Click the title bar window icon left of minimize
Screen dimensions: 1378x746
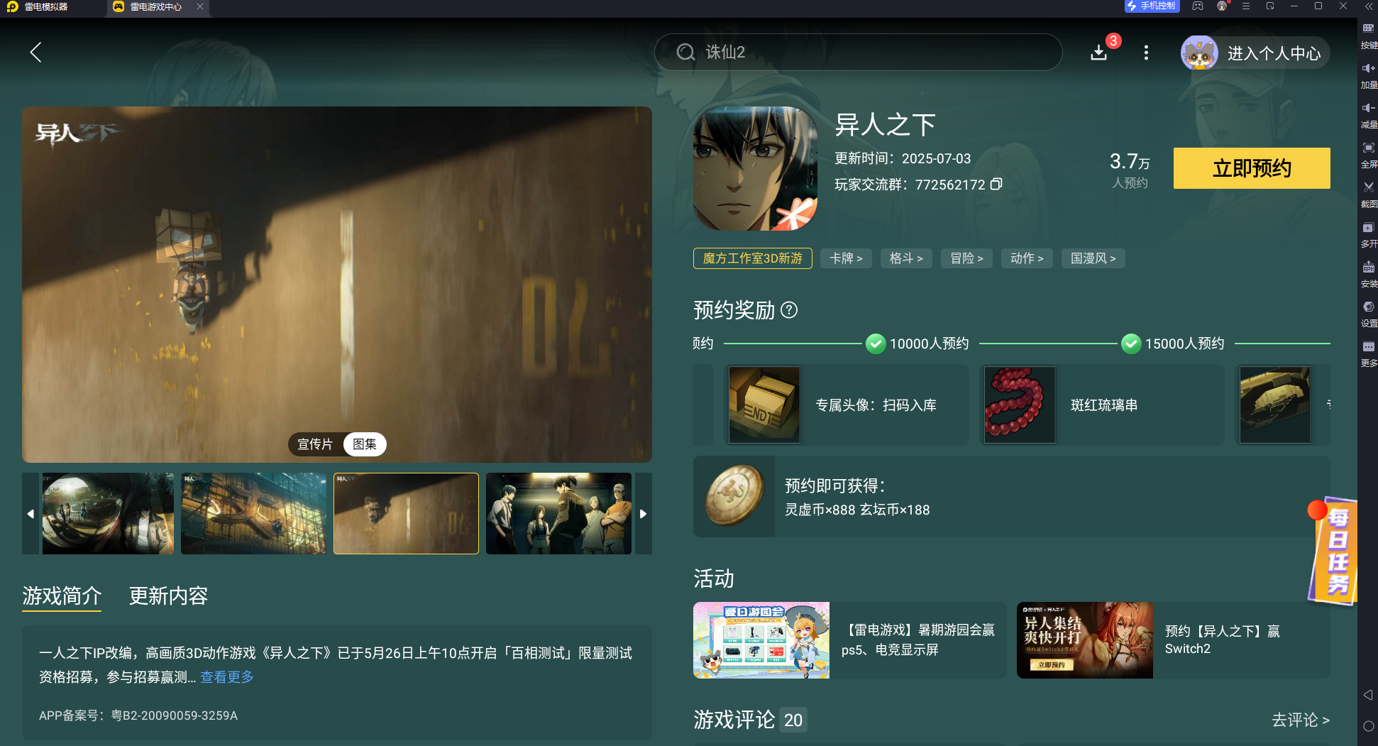(x=1270, y=6)
